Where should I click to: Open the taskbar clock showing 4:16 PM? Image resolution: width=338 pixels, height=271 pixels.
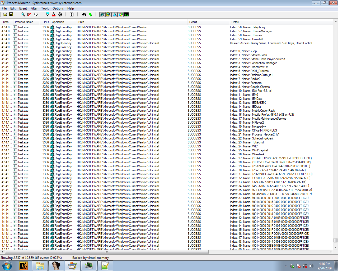pos(325,266)
